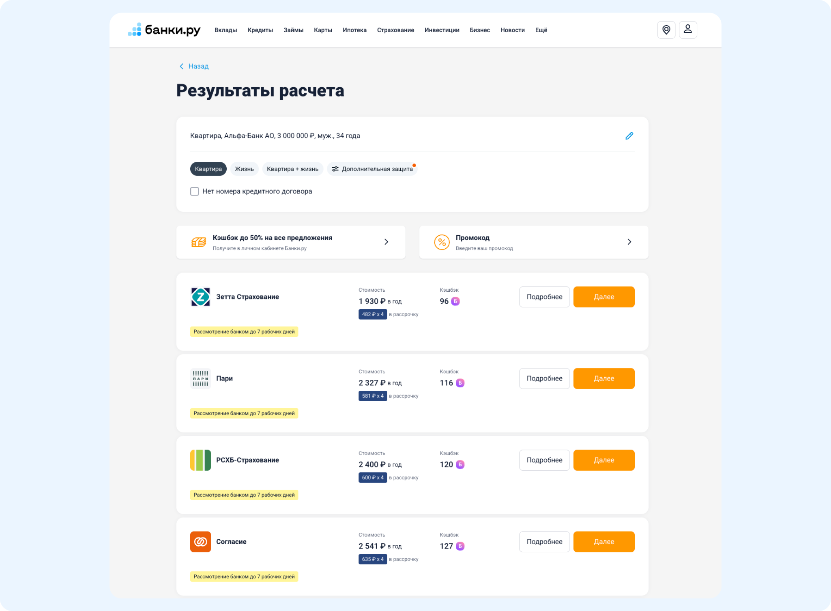831x611 pixels.
Task: Expand the cashback up to 50% banner arrow
Action: (387, 242)
